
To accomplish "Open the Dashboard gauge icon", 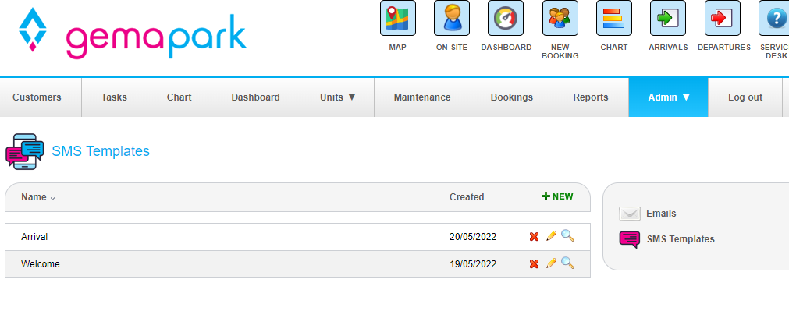I will click(505, 18).
